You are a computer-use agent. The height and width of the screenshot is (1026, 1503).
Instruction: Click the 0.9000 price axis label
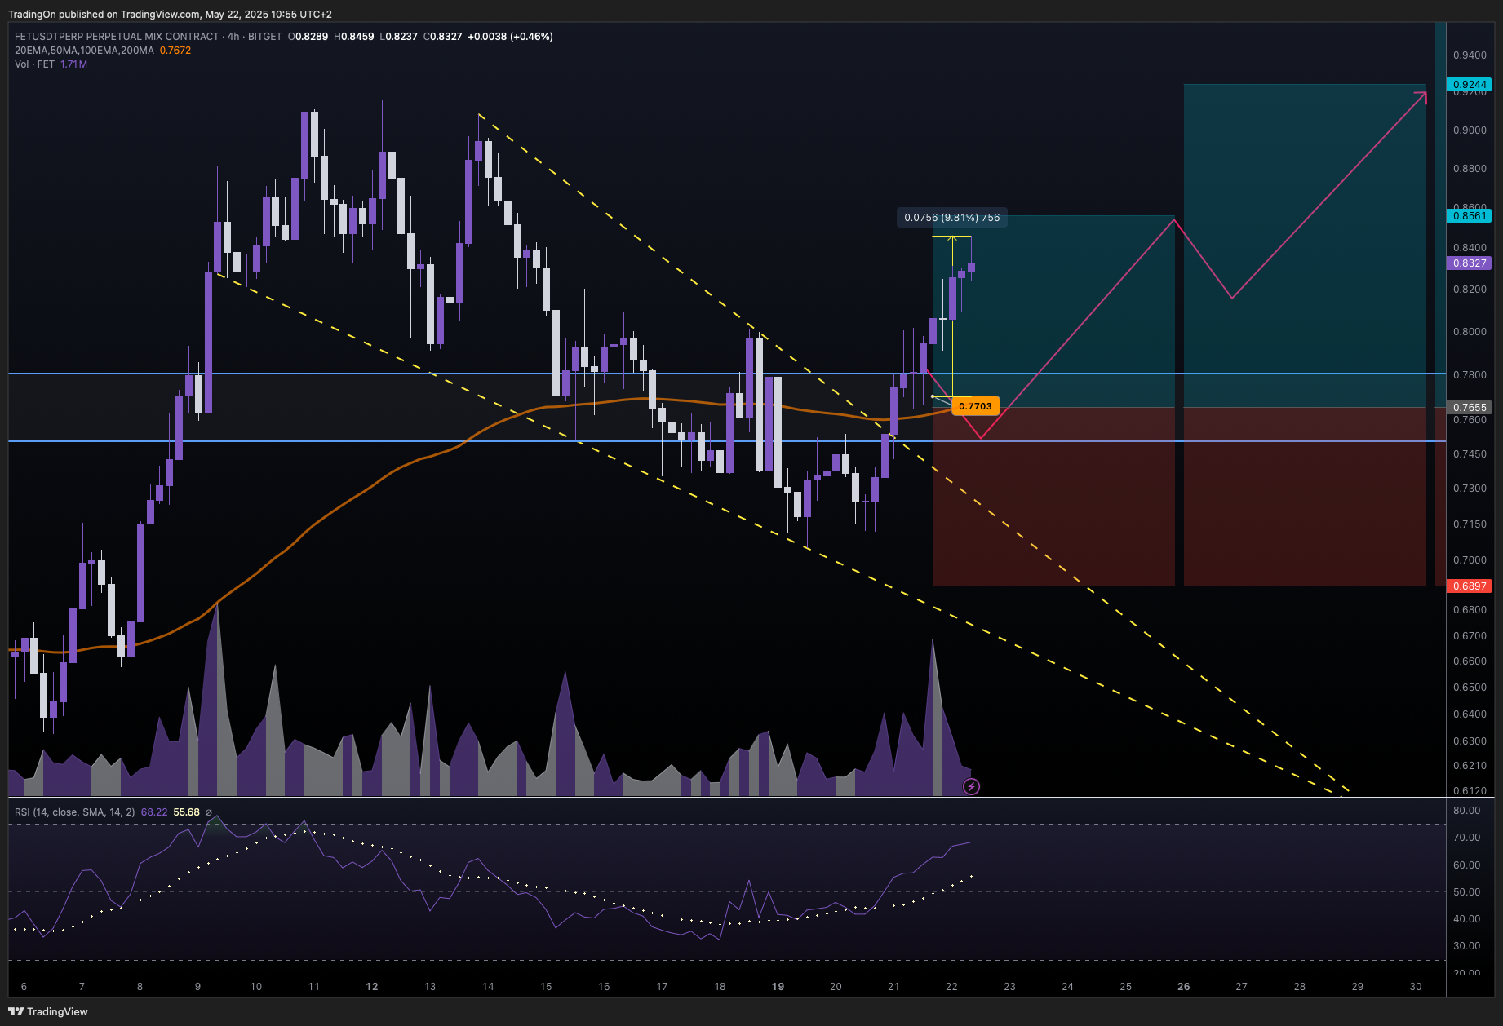tap(1470, 130)
